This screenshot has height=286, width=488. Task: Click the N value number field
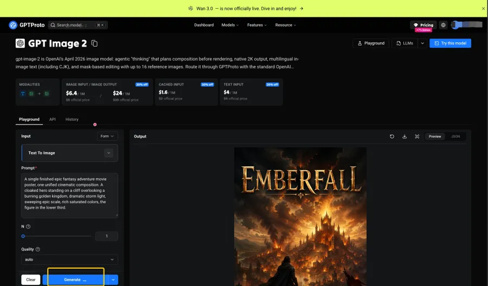(x=107, y=236)
